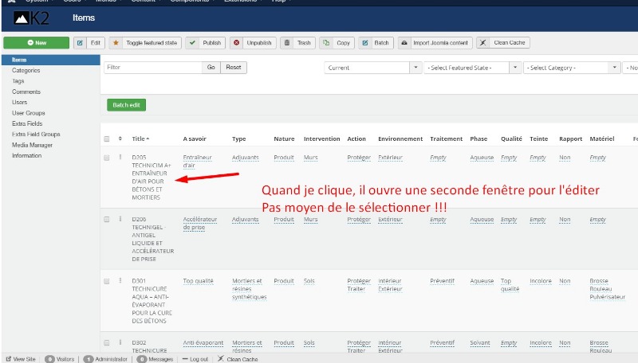Click Administrator counter badge
The image size is (638, 363).
[89, 359]
